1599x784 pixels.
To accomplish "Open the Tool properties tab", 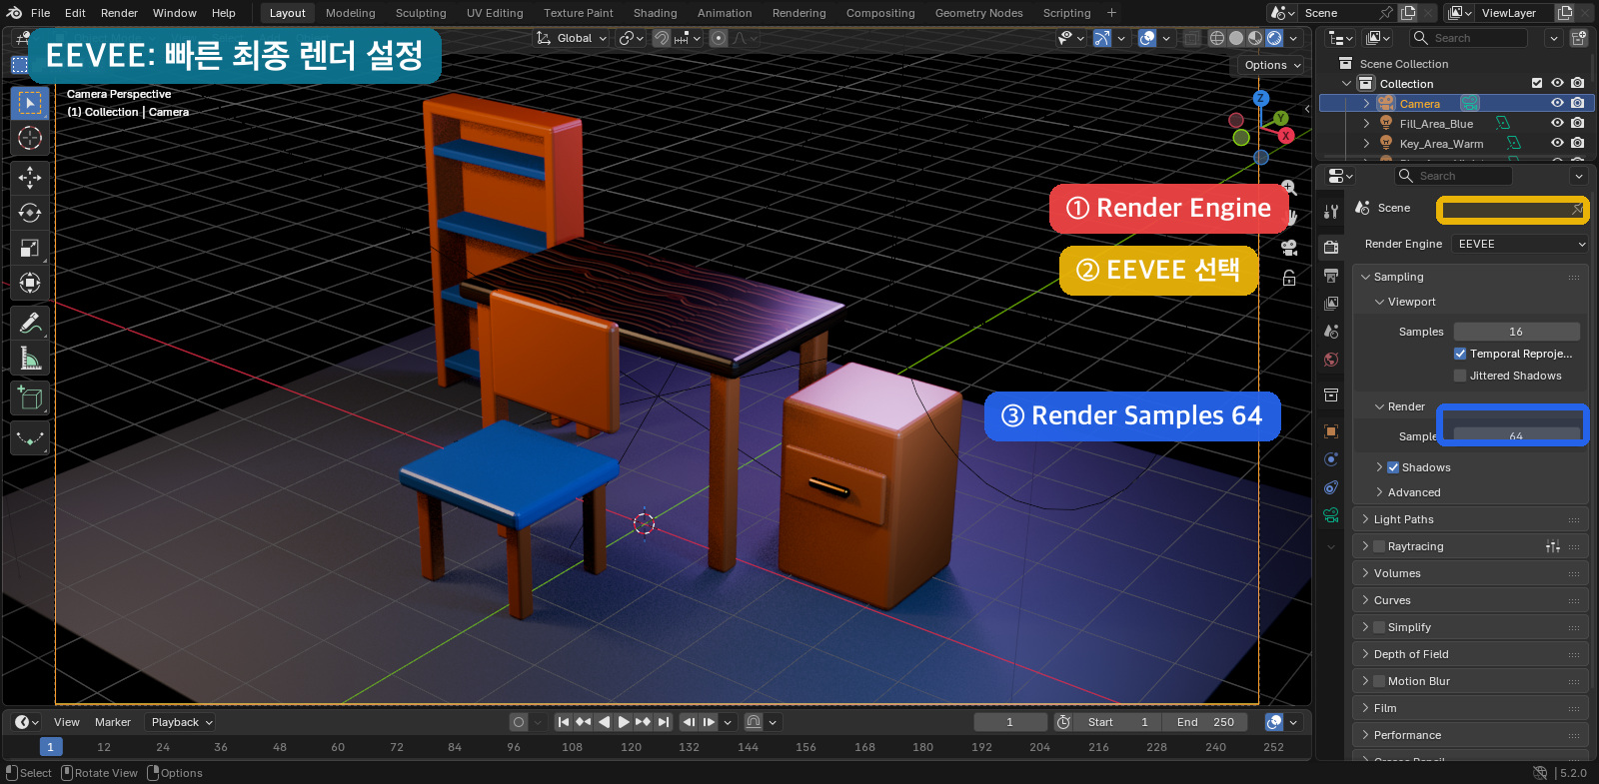I will pyautogui.click(x=1331, y=212).
